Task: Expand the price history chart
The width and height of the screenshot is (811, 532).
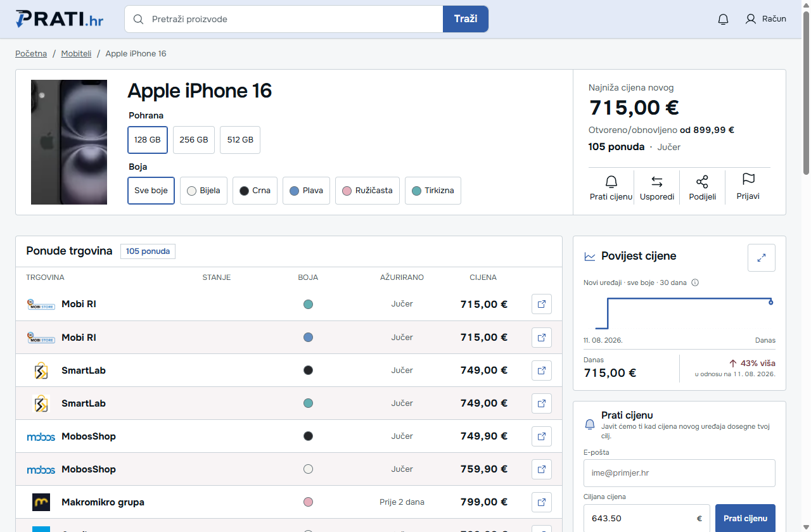Action: [762, 258]
